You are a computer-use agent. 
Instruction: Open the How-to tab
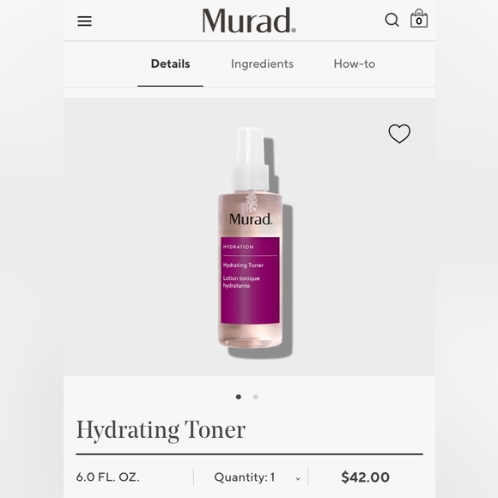coord(354,64)
